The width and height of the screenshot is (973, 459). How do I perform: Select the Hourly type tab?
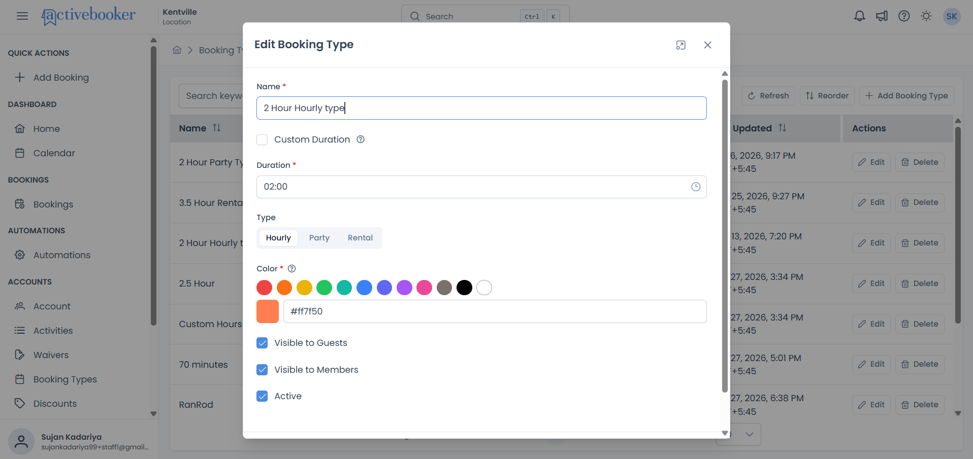coord(278,238)
